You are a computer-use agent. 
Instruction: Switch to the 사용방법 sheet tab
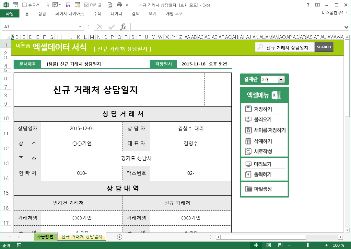(x=45, y=237)
